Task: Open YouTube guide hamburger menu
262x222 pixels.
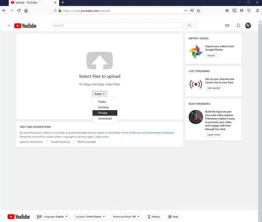Action: coord(9,25)
